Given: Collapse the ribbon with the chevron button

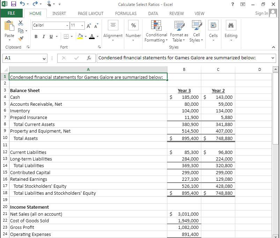Looking at the screenshot, I should click(x=273, y=47).
